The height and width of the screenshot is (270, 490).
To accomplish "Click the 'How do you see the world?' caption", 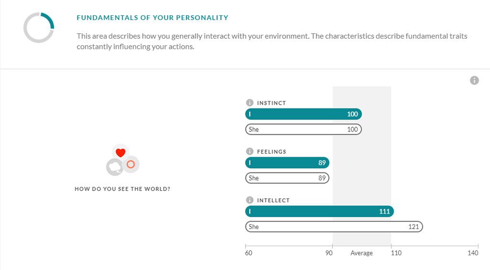I will click(122, 189).
